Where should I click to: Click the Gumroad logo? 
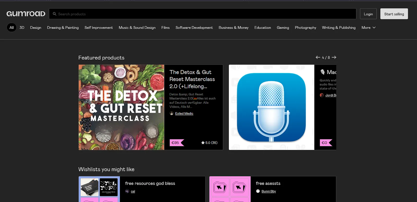[26, 14]
